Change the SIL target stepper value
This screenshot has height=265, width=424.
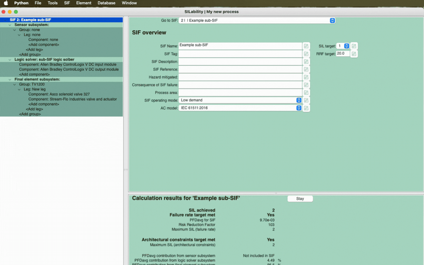point(346,46)
